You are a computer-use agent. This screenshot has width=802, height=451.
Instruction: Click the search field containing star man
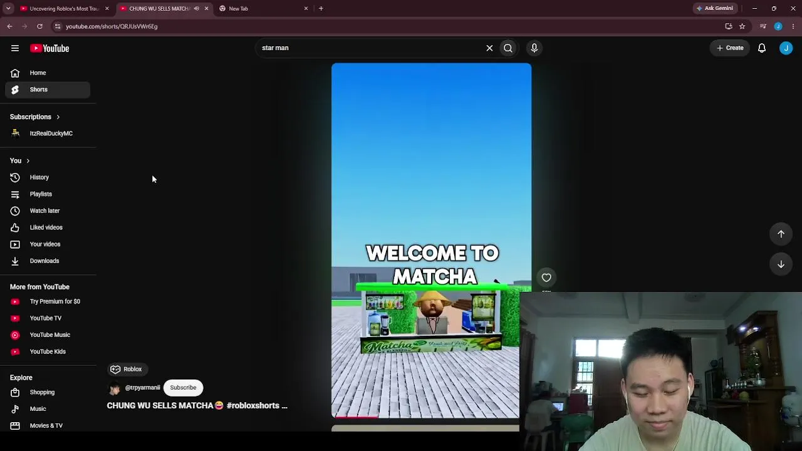(x=370, y=48)
